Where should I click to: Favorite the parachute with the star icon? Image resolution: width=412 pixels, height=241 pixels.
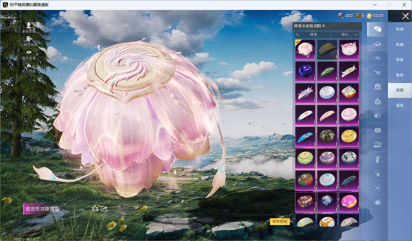coord(95,208)
